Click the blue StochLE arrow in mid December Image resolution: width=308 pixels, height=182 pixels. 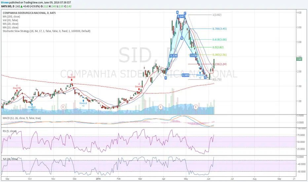click(83, 101)
